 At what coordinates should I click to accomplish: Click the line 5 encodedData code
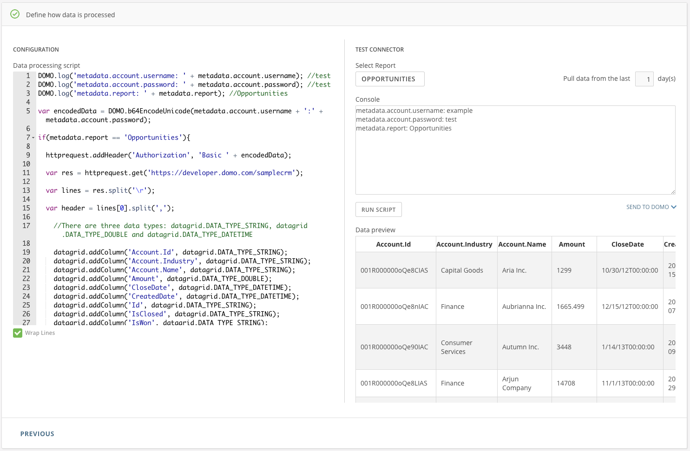pyautogui.click(x=179, y=116)
